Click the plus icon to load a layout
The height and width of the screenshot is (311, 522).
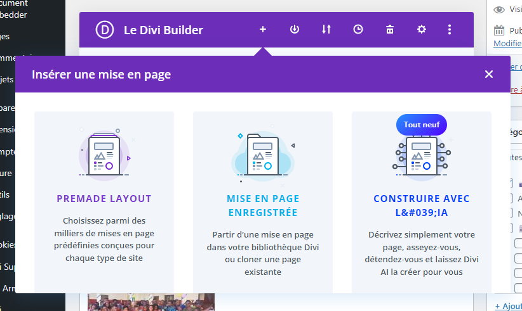pyautogui.click(x=263, y=30)
